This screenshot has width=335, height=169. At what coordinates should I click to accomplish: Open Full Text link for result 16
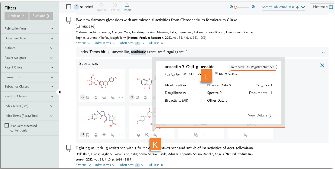(x=155, y=165)
